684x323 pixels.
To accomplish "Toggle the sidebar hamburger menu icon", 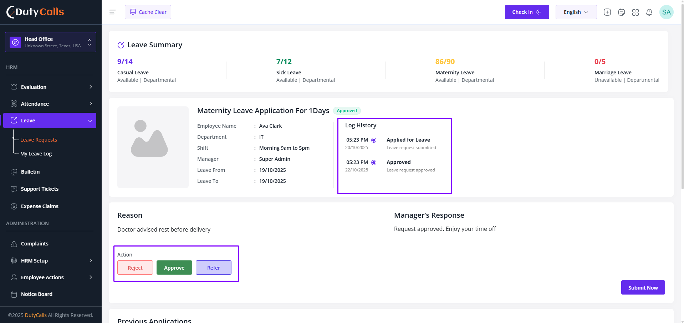I will (112, 12).
